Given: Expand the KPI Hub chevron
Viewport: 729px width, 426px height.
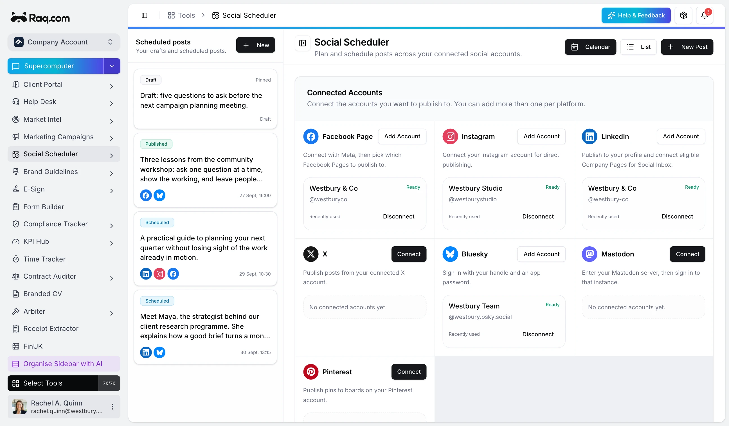Looking at the screenshot, I should tap(111, 243).
